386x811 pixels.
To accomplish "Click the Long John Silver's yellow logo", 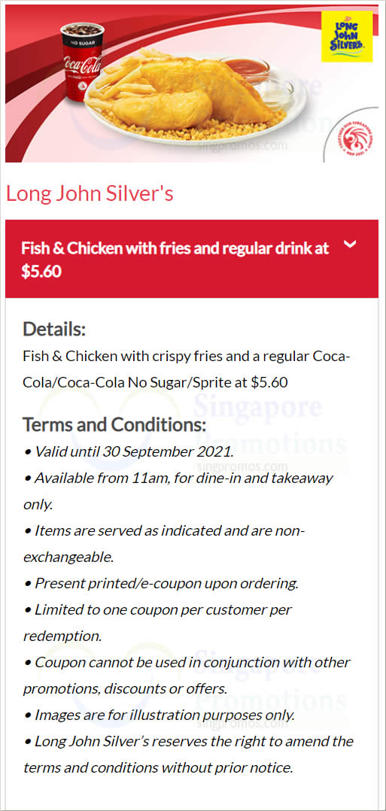I will tap(347, 36).
